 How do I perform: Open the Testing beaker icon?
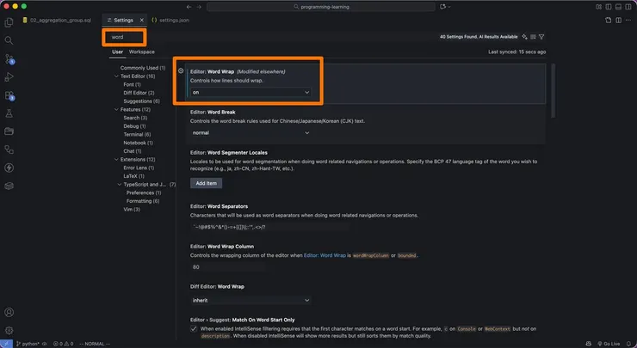coord(9,113)
